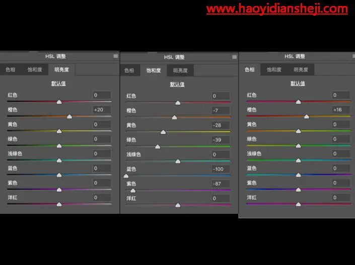
Task: Click the 红色 luminance slider handle
Action: point(59,102)
